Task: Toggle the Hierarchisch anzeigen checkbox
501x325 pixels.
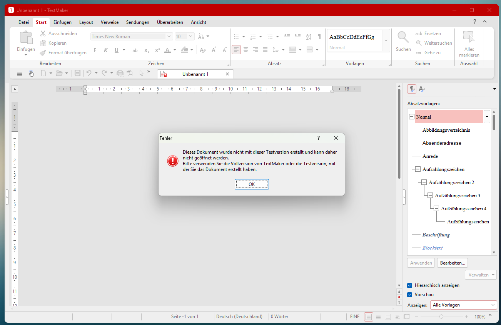Action: click(x=410, y=285)
